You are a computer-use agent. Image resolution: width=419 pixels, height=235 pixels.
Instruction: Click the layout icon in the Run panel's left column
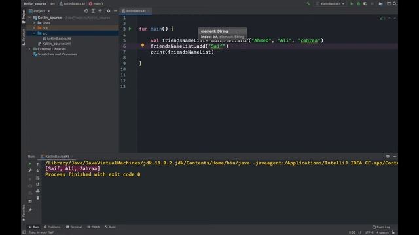(30, 201)
